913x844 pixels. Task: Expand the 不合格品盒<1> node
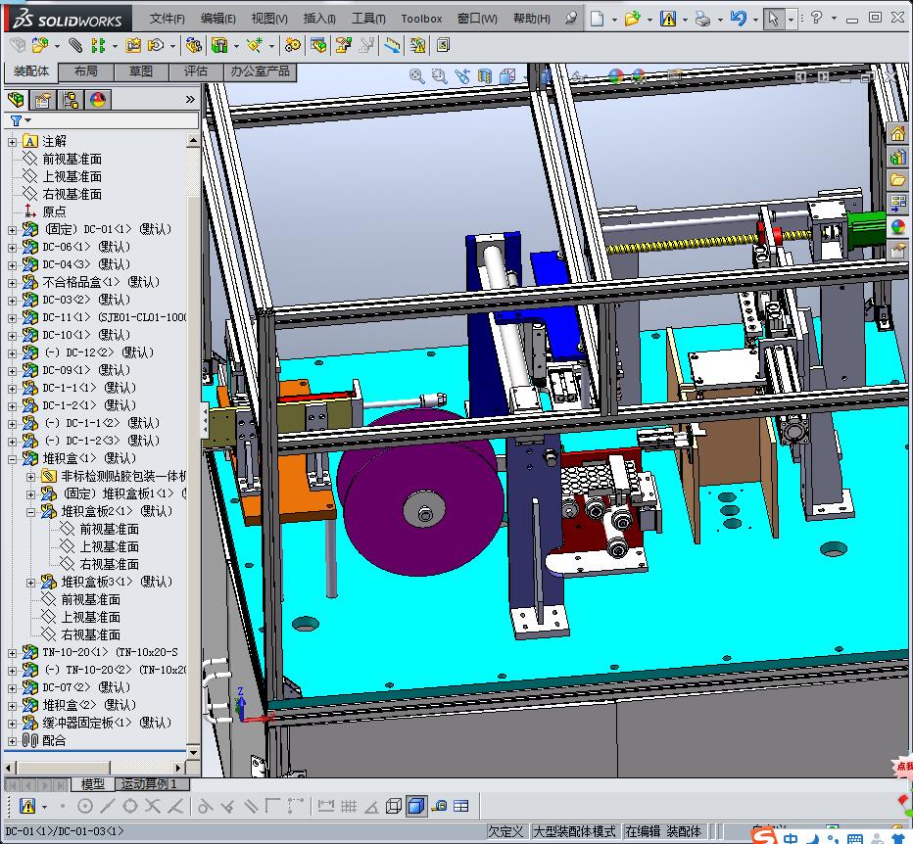point(12,283)
